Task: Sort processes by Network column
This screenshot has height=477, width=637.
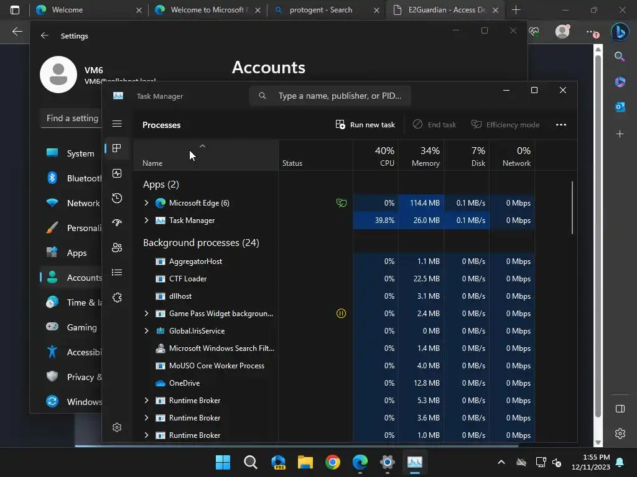Action: (512, 155)
